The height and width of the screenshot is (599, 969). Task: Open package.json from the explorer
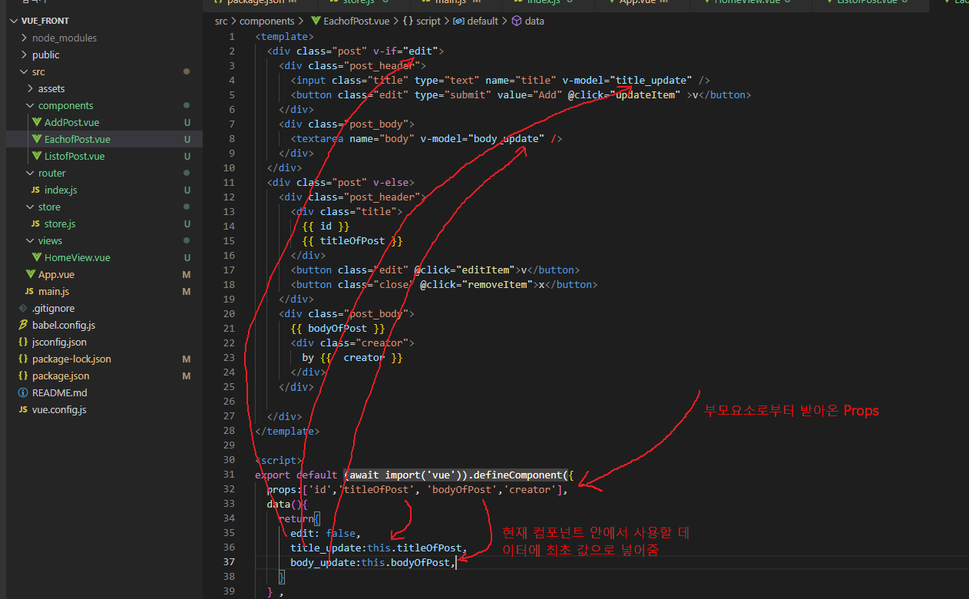(x=61, y=376)
